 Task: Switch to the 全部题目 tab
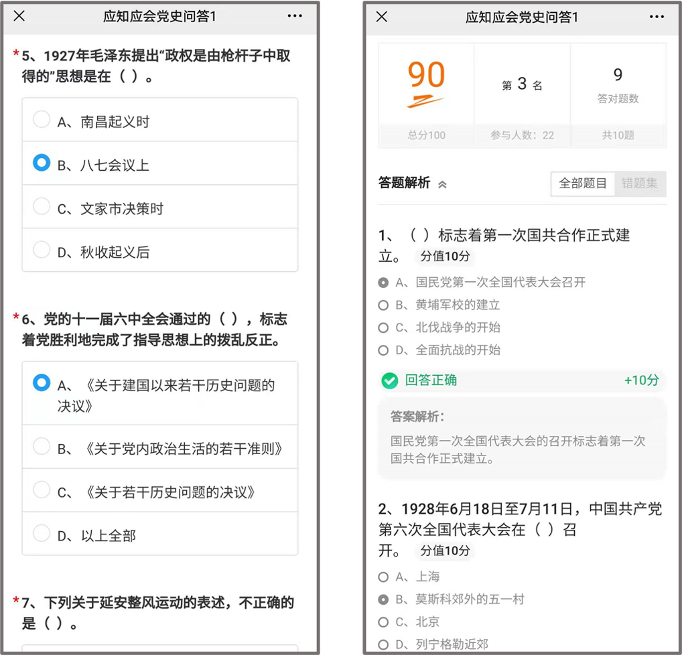click(583, 184)
